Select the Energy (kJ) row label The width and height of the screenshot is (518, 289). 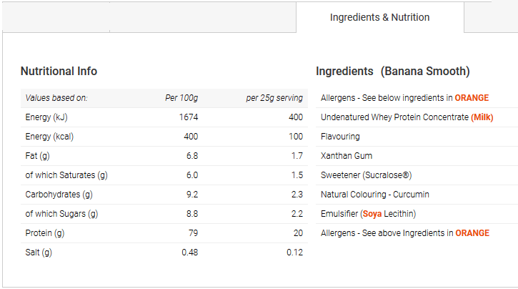pyautogui.click(x=46, y=117)
